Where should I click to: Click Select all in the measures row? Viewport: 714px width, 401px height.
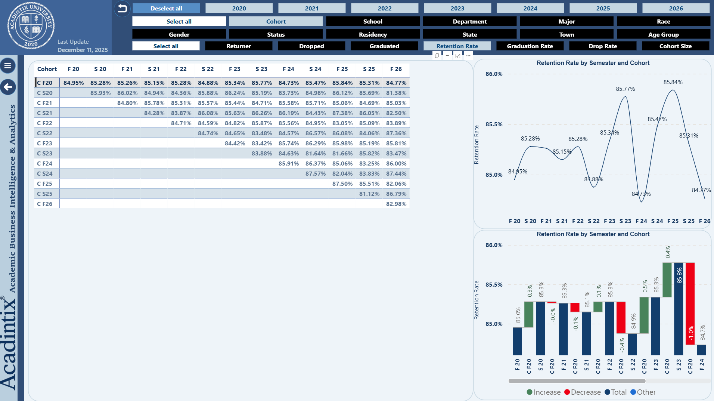pyautogui.click(x=166, y=46)
